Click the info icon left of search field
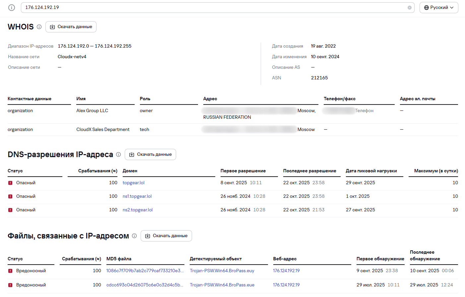 click(12, 8)
